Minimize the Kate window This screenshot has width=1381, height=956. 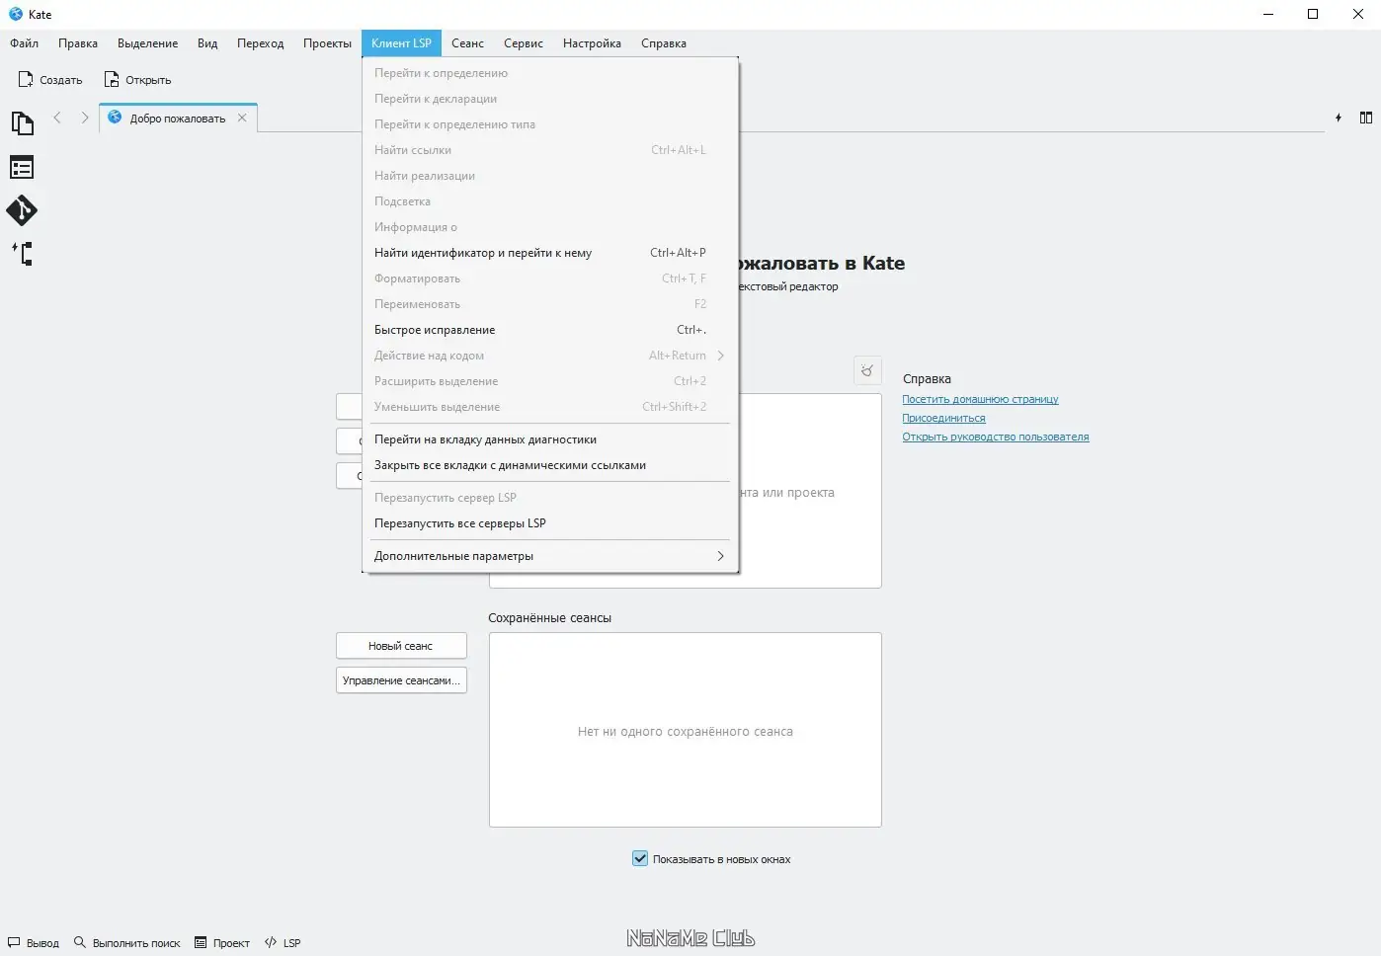coord(1268,14)
